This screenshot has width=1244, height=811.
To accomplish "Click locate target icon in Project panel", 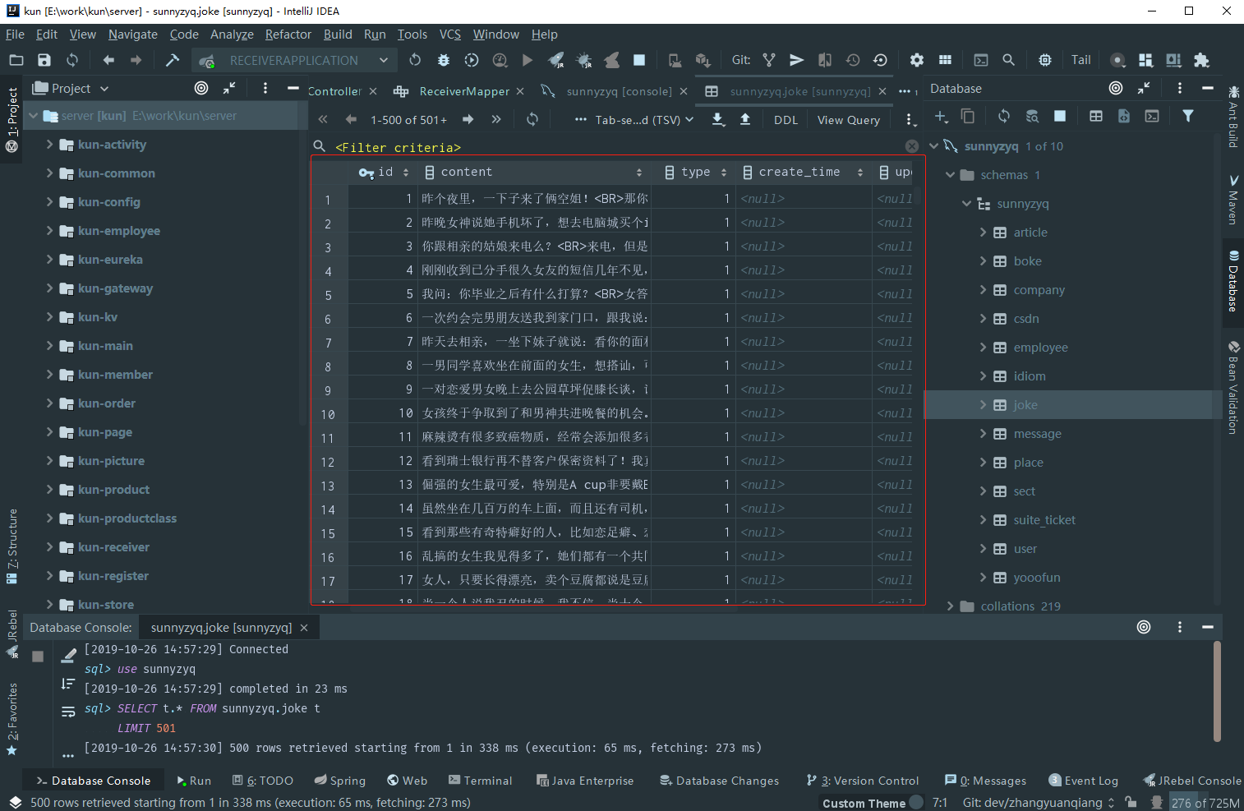I will click(x=201, y=88).
